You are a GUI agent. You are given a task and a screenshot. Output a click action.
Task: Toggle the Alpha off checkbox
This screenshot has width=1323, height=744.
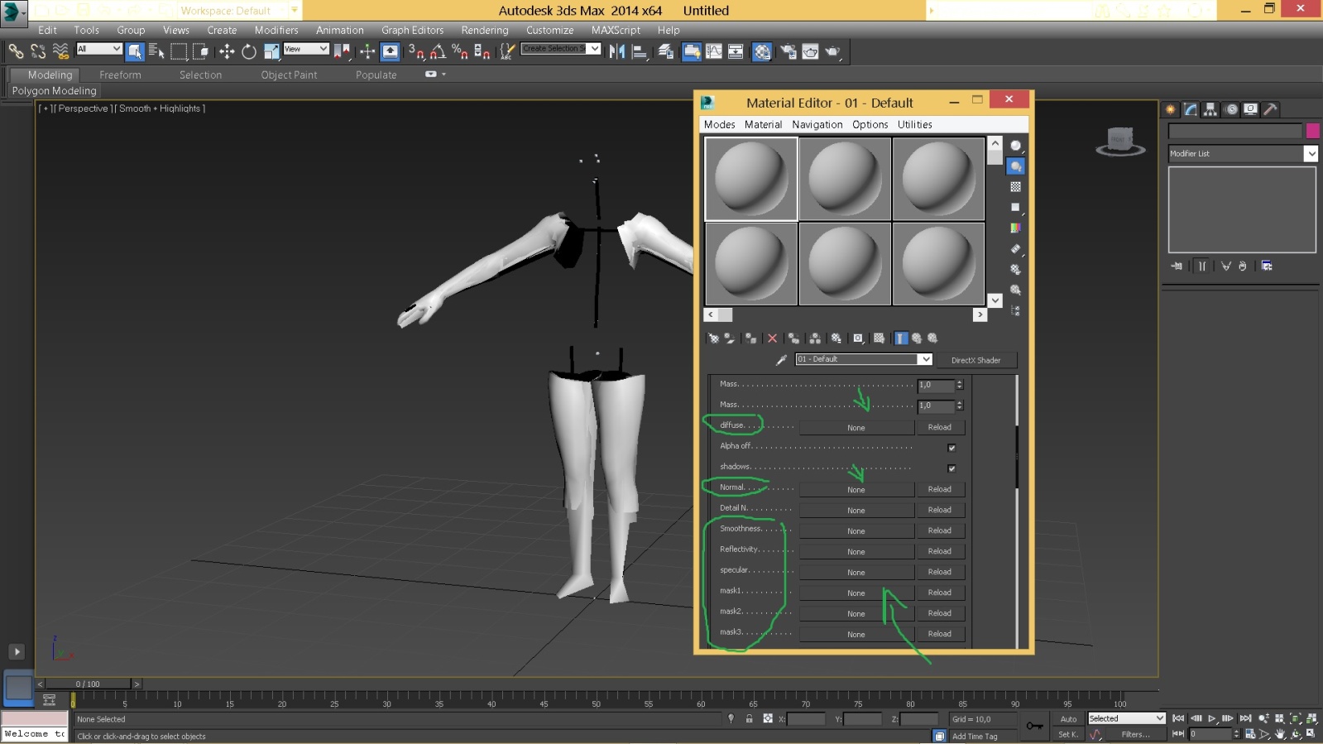(x=952, y=448)
